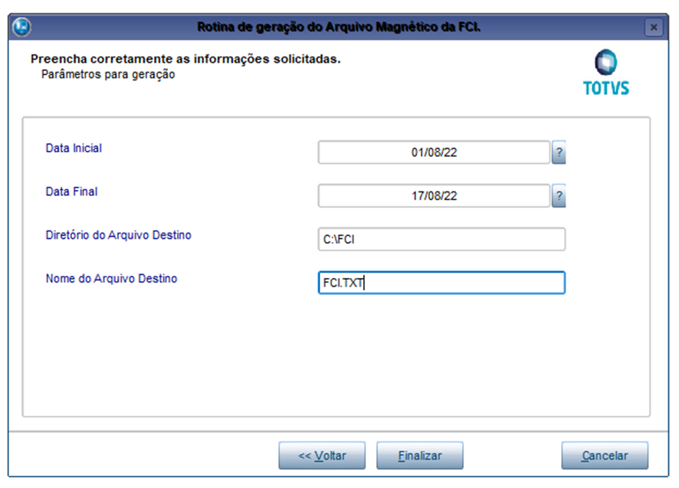Select the Data Final label
The height and width of the screenshot is (488, 679).
pyautogui.click(x=71, y=192)
